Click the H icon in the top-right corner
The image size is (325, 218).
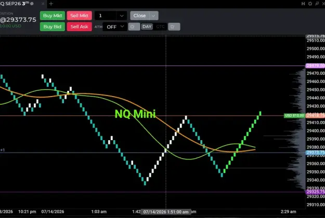tap(303, 4)
